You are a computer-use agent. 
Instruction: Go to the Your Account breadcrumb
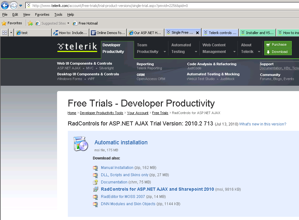pyautogui.click(x=138, y=113)
